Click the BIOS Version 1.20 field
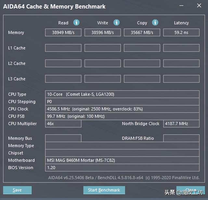 122,168
